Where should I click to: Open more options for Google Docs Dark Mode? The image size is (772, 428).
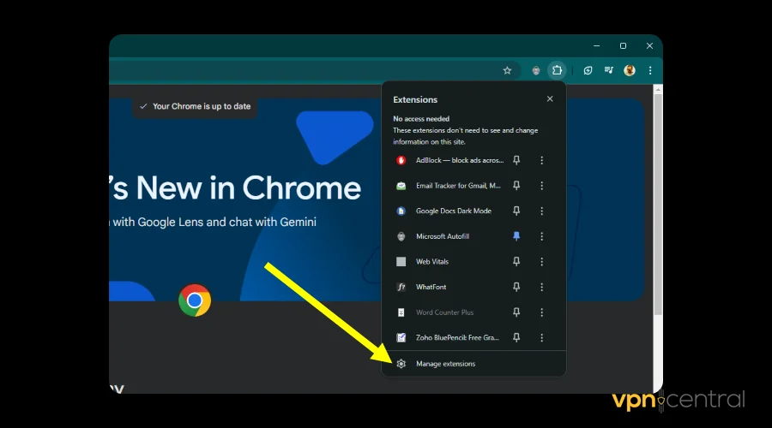[x=541, y=211]
